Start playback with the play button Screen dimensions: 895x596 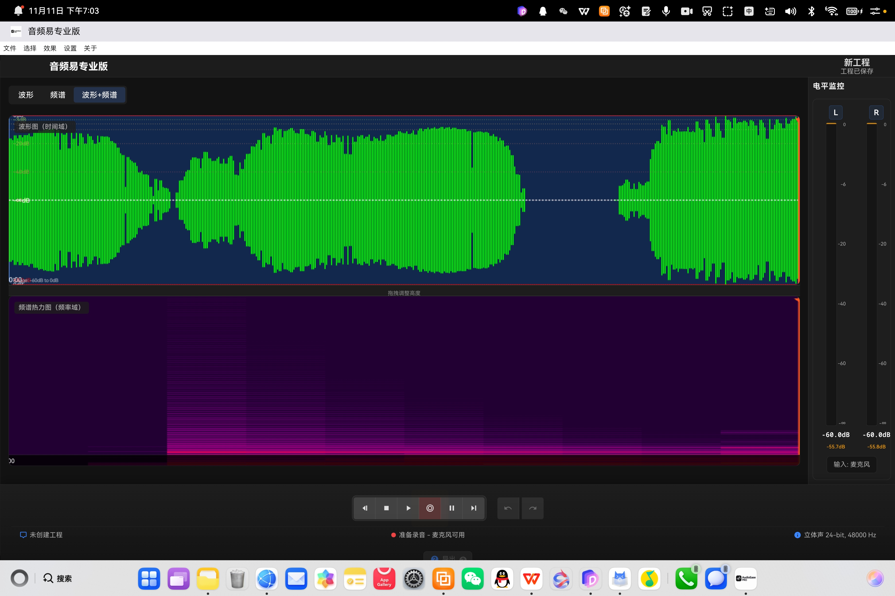click(x=408, y=508)
